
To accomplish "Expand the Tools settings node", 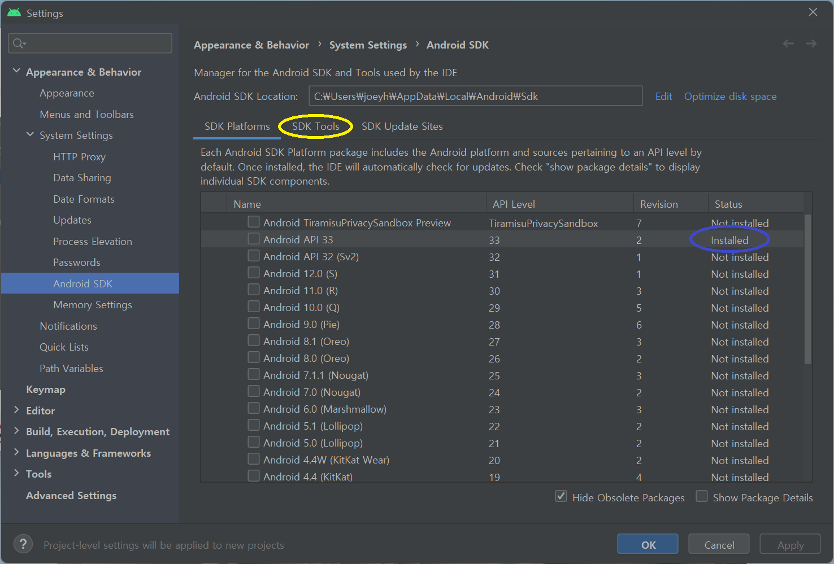I will pyautogui.click(x=16, y=473).
